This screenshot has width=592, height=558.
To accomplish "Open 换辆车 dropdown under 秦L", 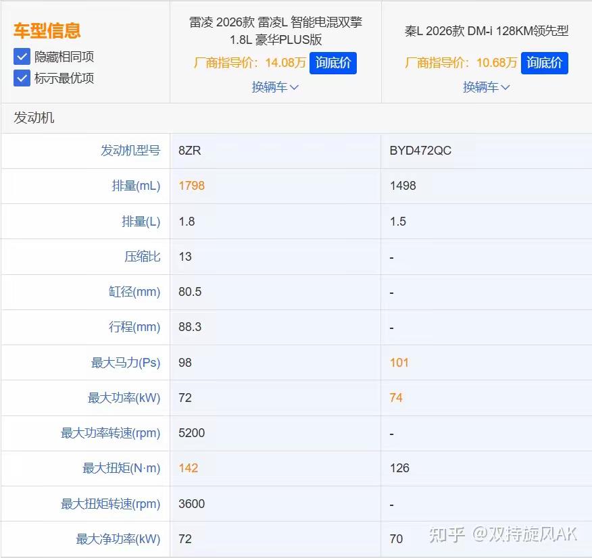I will pyautogui.click(x=487, y=87).
